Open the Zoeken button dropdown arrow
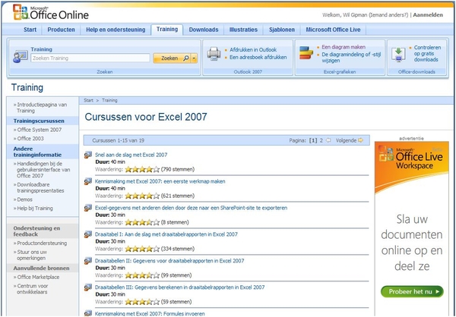Screen dimensions: 456x317 pyautogui.click(x=195, y=58)
